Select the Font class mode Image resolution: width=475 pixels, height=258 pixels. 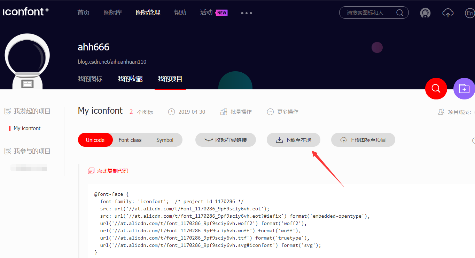click(130, 140)
